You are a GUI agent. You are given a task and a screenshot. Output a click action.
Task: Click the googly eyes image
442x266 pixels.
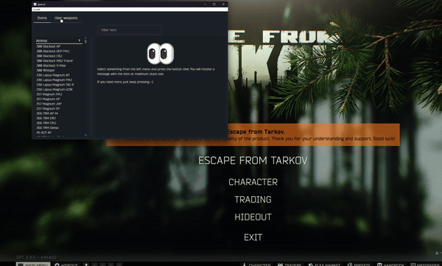click(160, 53)
